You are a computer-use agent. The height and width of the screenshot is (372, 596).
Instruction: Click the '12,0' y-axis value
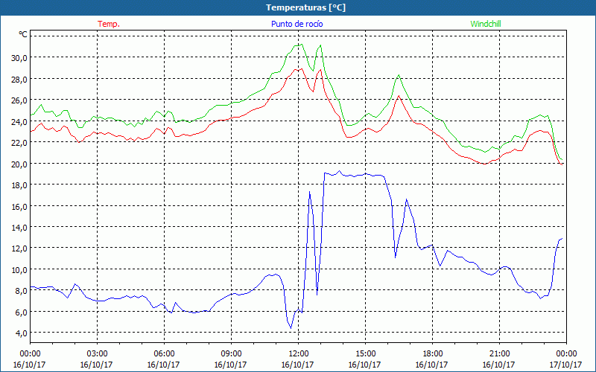19,248
